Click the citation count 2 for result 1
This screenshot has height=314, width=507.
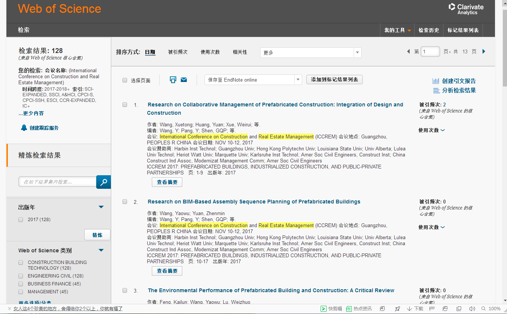pos(445,105)
